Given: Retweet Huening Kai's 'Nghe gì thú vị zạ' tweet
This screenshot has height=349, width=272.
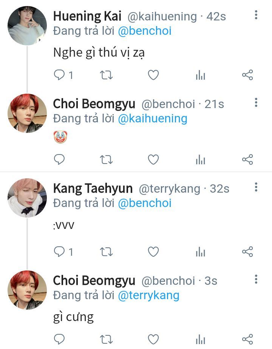Looking at the screenshot, I should tap(106, 75).
